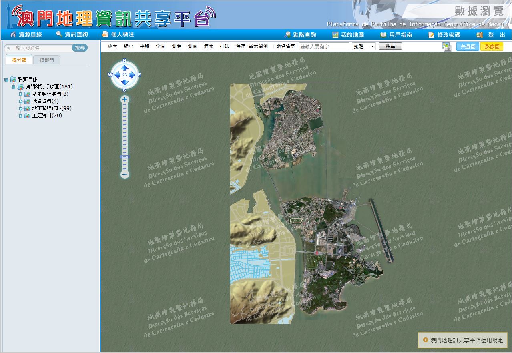Switch to 矢量圖 vector map view
Screen dimensions: 512x353
point(468,46)
